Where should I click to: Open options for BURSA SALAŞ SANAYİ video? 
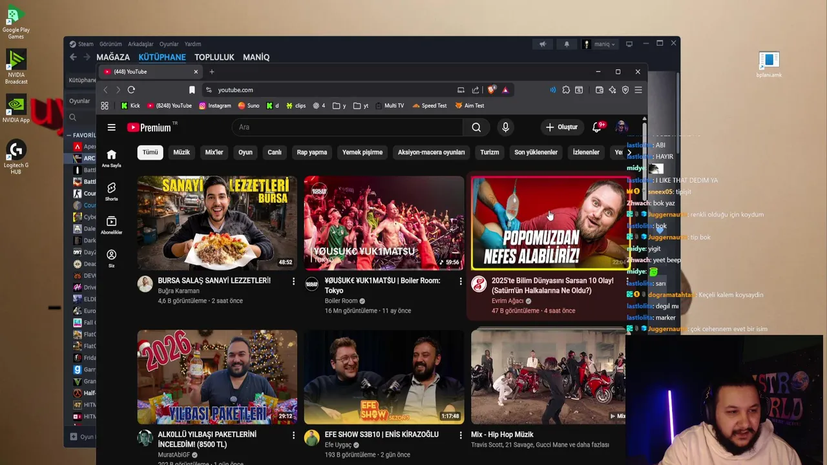pyautogui.click(x=293, y=282)
